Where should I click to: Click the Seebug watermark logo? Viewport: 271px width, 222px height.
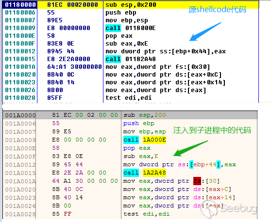(x=228, y=208)
